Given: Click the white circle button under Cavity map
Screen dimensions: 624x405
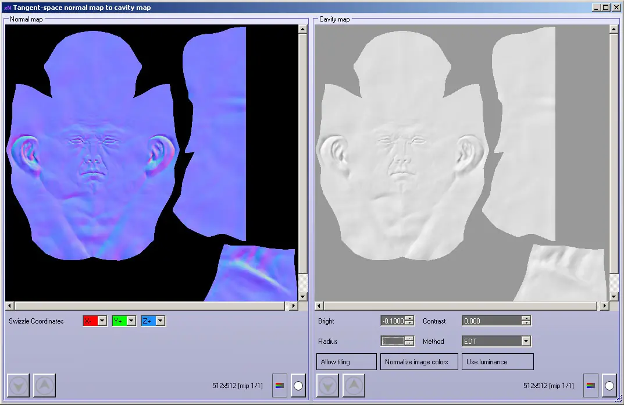Looking at the screenshot, I should point(609,385).
